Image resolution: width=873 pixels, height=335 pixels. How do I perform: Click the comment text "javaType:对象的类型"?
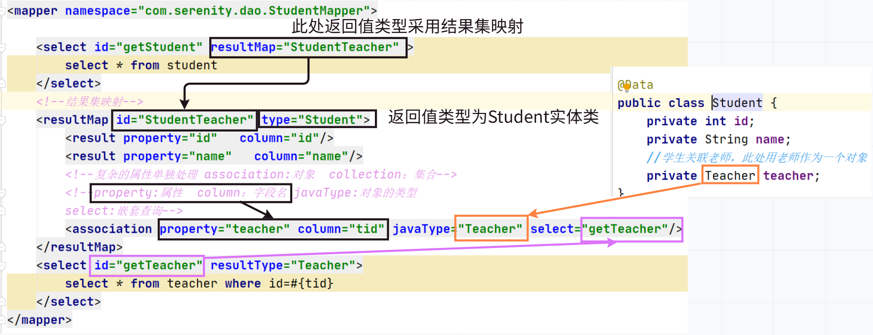pos(356,193)
